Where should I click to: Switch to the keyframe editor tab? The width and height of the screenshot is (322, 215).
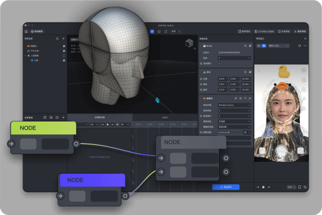[99, 117]
